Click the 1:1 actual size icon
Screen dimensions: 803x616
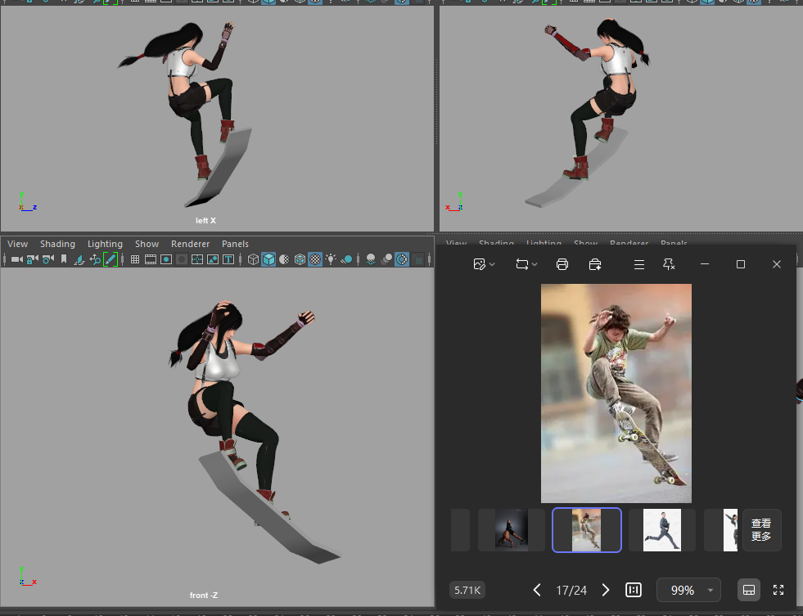[x=634, y=590]
